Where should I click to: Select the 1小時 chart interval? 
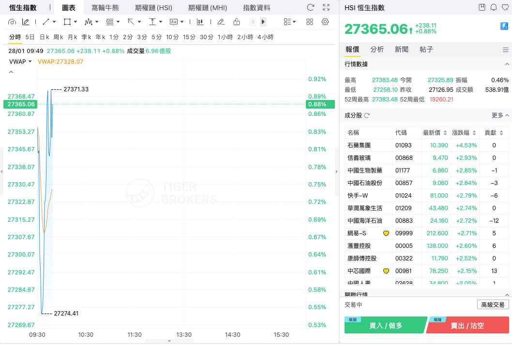[226, 37]
